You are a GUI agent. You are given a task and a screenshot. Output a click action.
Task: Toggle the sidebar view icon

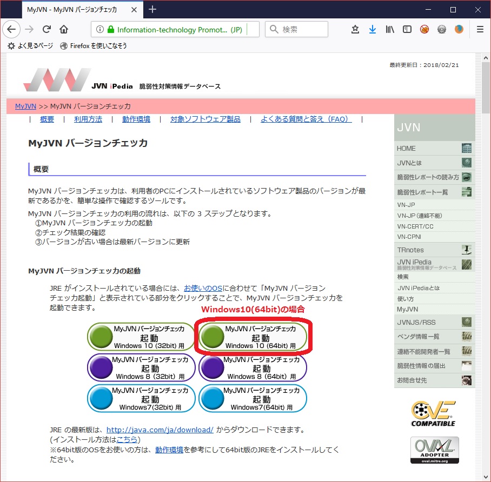[407, 29]
